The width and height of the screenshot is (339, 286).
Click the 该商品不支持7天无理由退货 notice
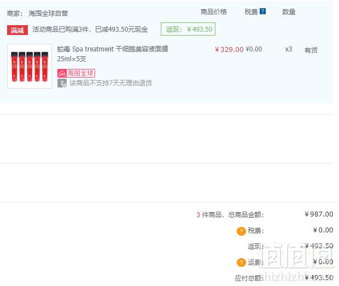[x=110, y=83]
